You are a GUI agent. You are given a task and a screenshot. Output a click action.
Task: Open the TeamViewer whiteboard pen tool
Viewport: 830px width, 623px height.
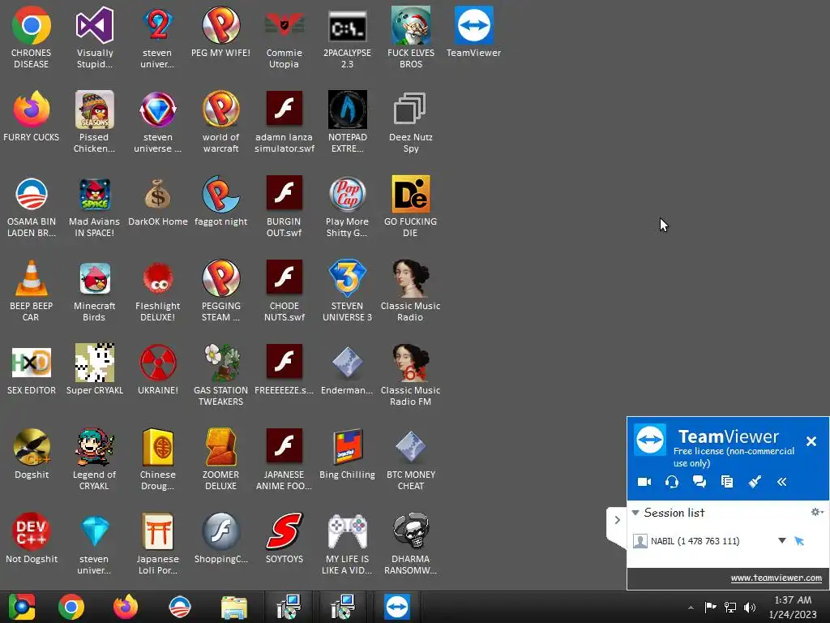755,482
